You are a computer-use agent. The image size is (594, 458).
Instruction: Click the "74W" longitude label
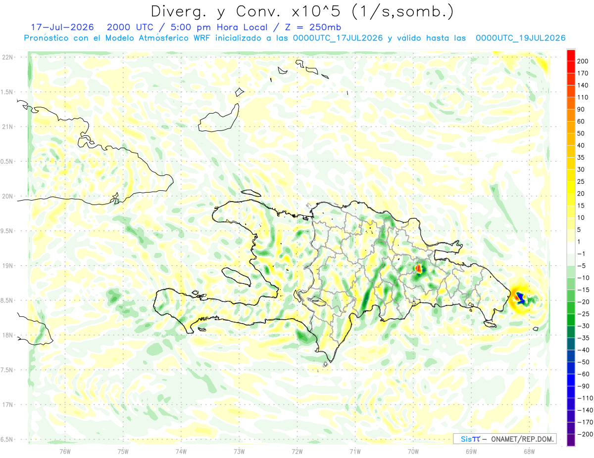click(181, 451)
